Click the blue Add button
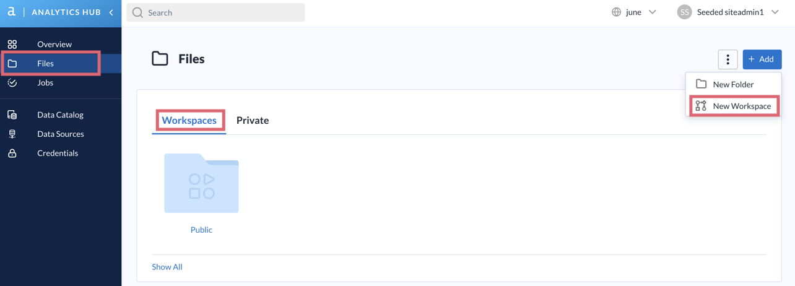Viewport: 795px width, 286px height. pos(762,59)
